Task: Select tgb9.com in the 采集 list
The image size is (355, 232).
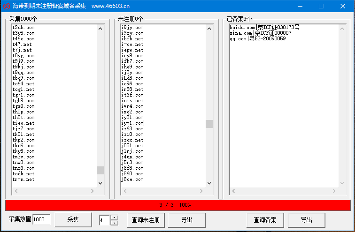Action: [x=23, y=101]
